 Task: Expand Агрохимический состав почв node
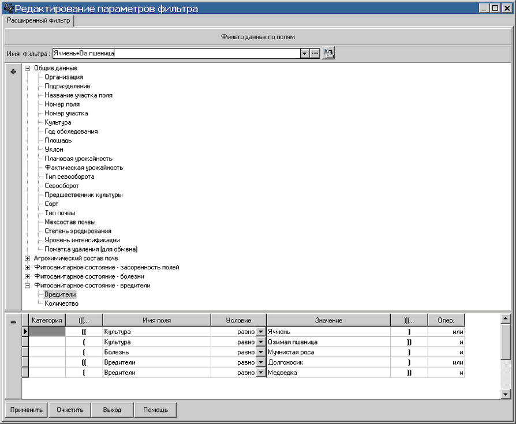[27, 258]
